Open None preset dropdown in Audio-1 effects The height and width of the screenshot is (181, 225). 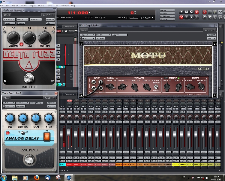click(x=88, y=38)
